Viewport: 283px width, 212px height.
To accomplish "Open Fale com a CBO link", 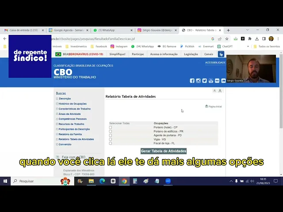I will coord(73,157).
